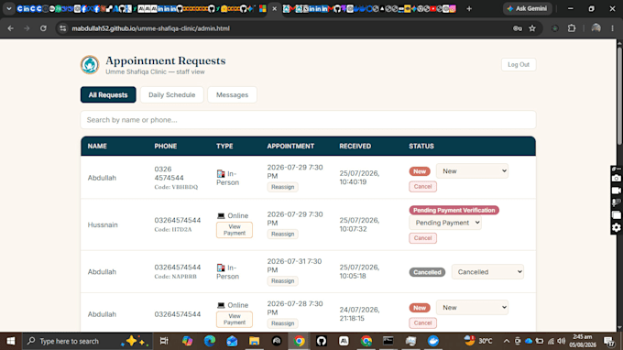
Task: Switch to the All Requests tab
Action: point(108,95)
